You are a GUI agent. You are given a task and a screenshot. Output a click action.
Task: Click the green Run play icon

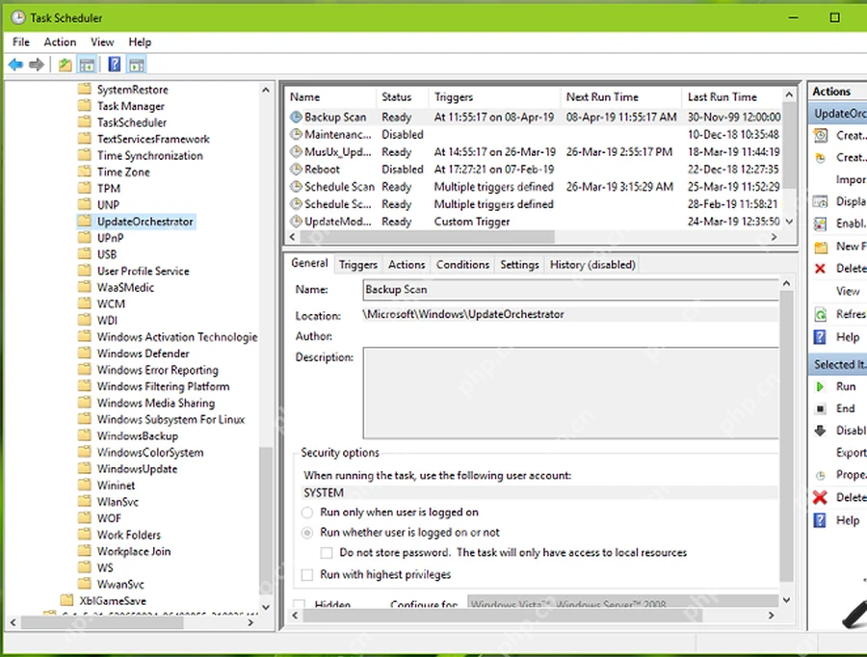821,386
